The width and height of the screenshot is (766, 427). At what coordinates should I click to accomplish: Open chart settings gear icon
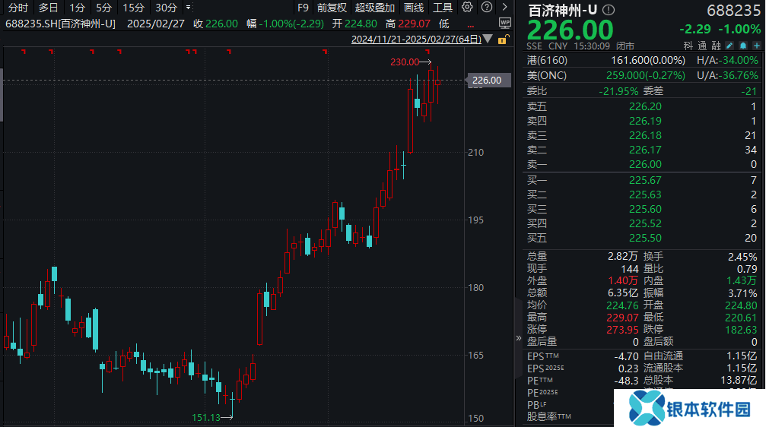click(x=467, y=8)
